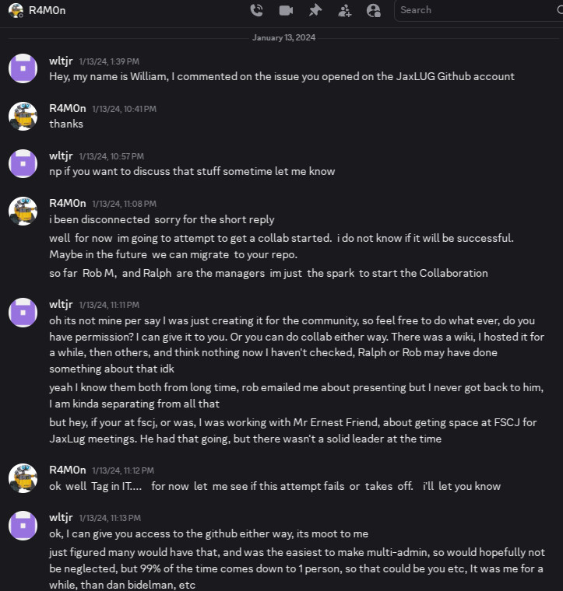Viewport: 563px width, 591px height.
Task: Click wltjr's avatar on the 11:11 PM message
Action: (23, 312)
